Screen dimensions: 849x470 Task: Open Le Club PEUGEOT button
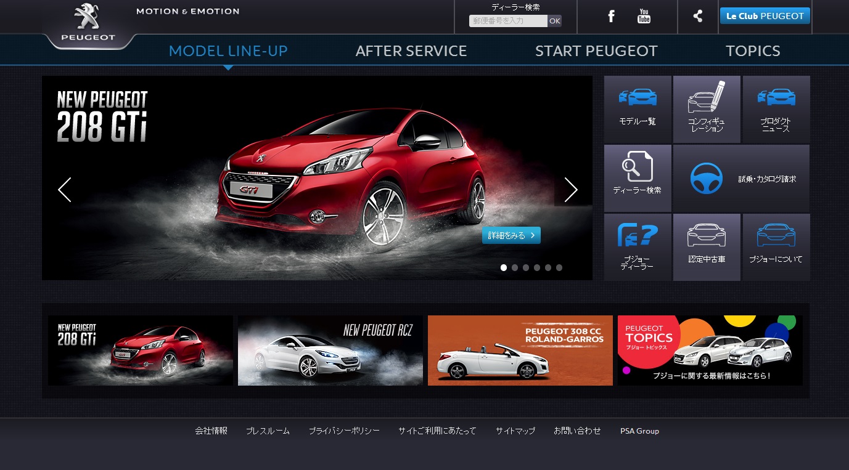click(765, 16)
